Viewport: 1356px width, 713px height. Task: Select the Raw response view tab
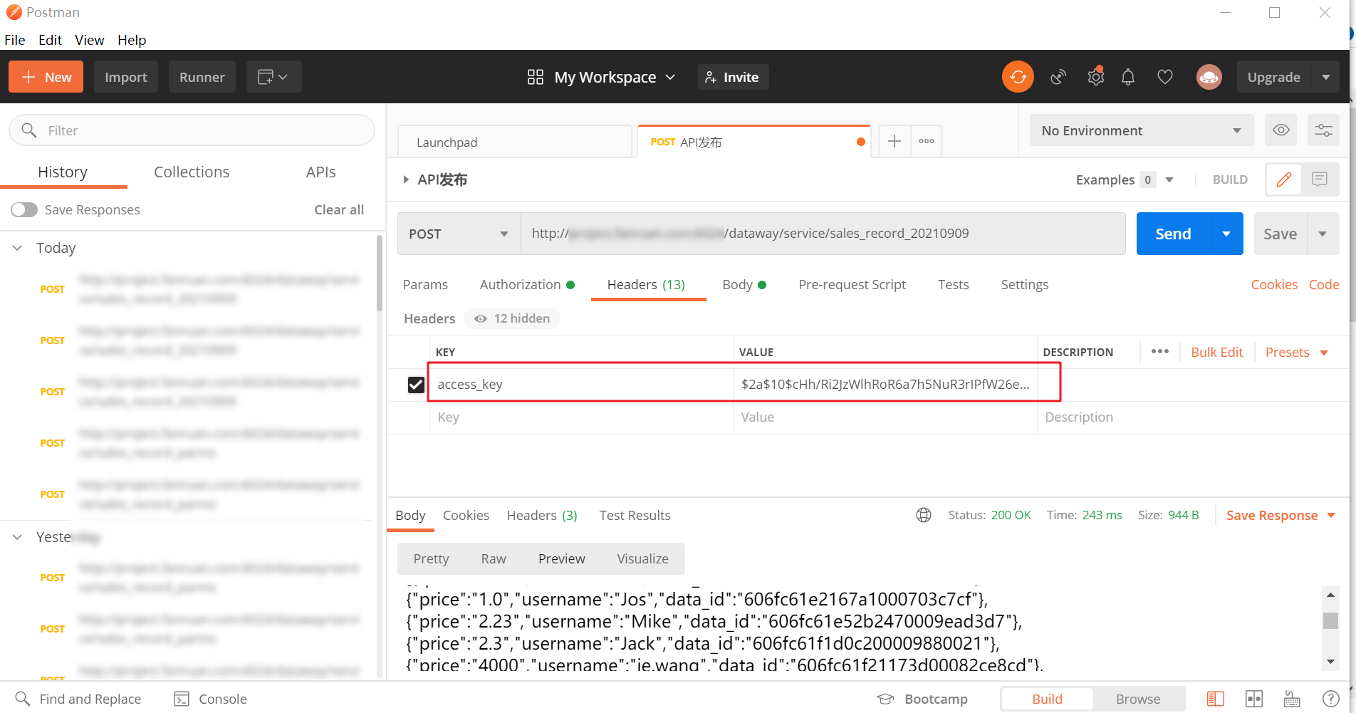tap(494, 558)
